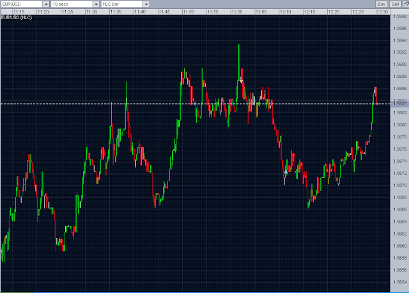Image resolution: width=409 pixels, height=293 pixels.
Task: Click the 12:25 time axis label
Action: [x=358, y=11]
